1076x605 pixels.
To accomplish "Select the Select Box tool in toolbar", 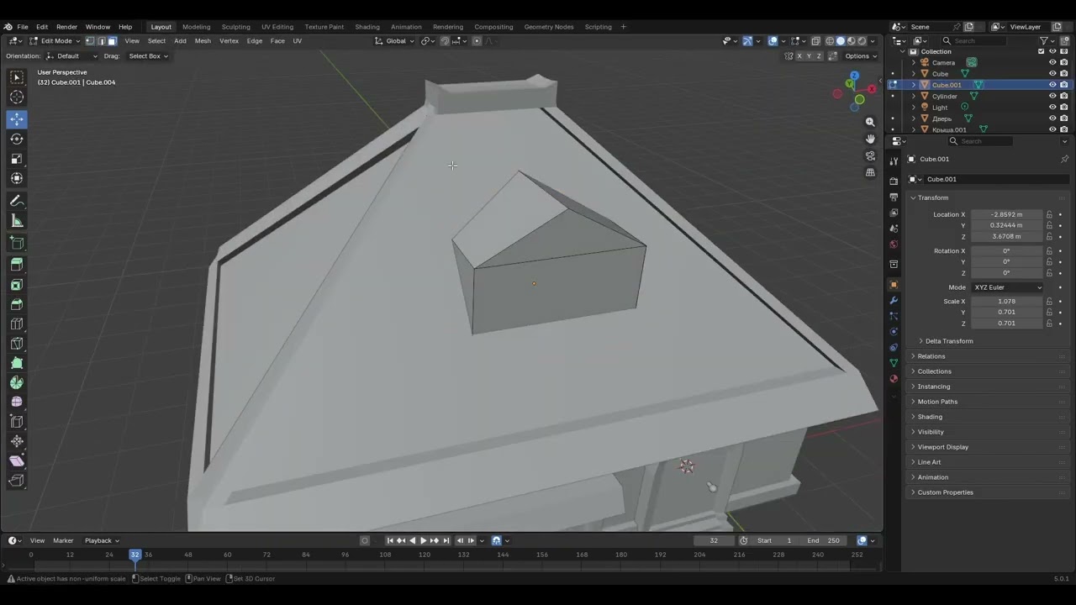I will click(17, 77).
